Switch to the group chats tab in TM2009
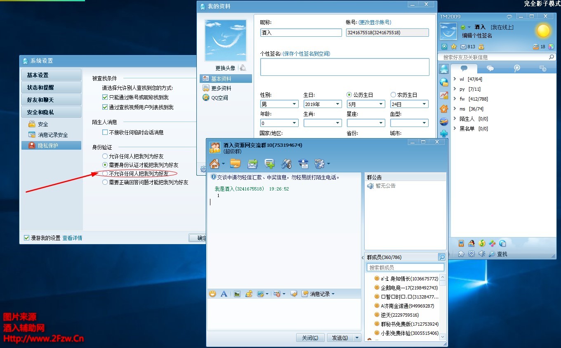 pyautogui.click(x=490, y=68)
